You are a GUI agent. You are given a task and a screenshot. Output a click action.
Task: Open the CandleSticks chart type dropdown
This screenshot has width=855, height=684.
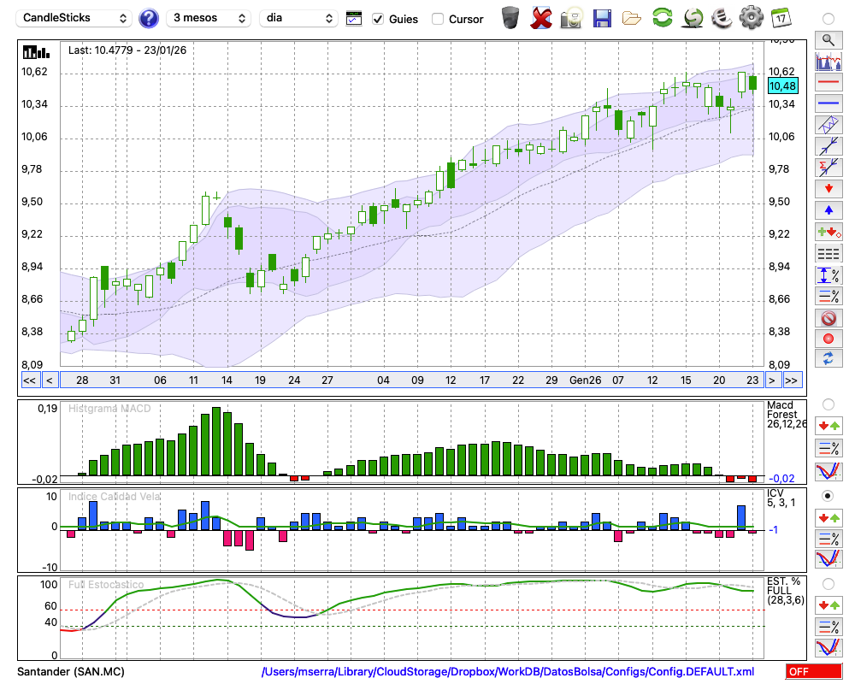click(74, 18)
